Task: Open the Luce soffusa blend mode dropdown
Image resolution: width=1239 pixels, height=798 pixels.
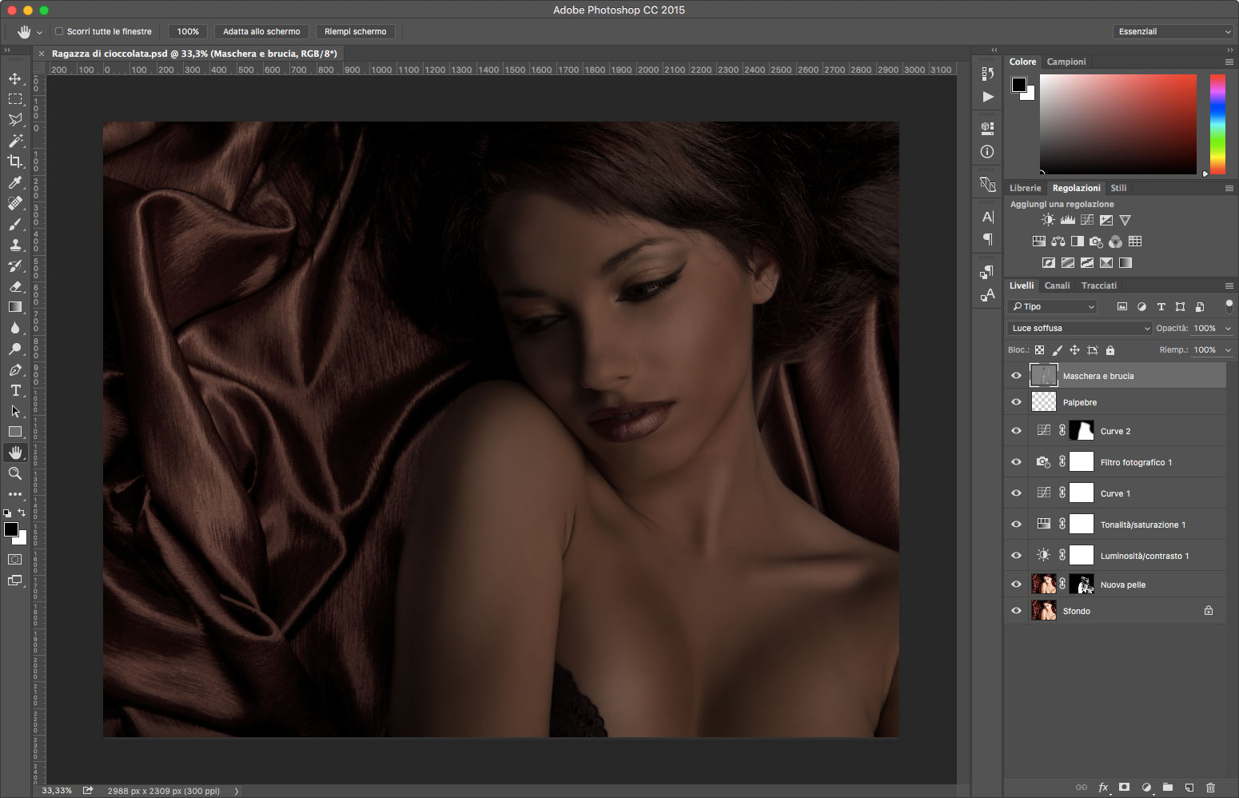Action: click(x=1079, y=328)
